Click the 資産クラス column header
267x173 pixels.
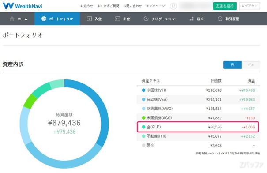click(x=151, y=81)
